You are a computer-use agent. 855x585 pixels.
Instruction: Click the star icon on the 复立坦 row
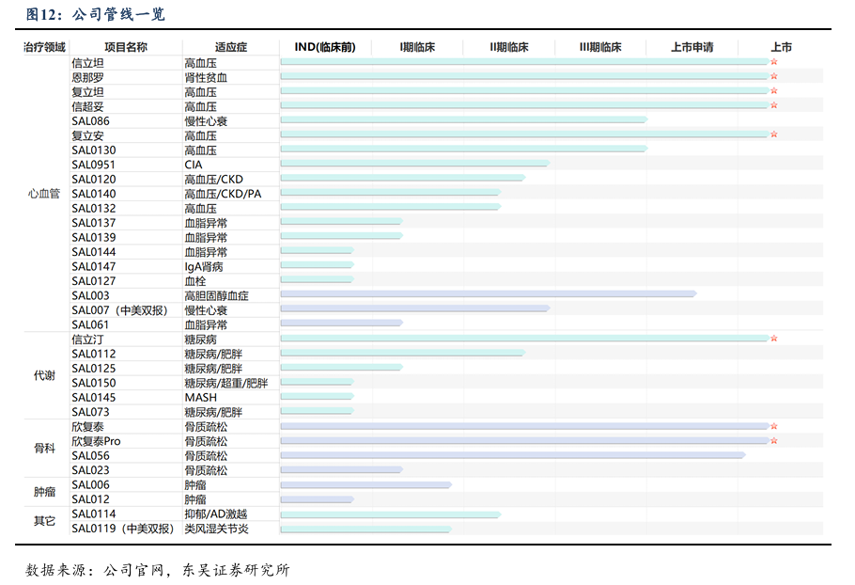774,90
